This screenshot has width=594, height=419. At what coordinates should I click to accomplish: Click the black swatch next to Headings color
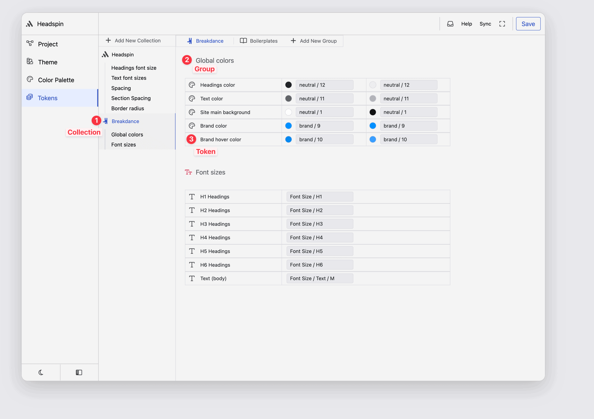coord(288,85)
